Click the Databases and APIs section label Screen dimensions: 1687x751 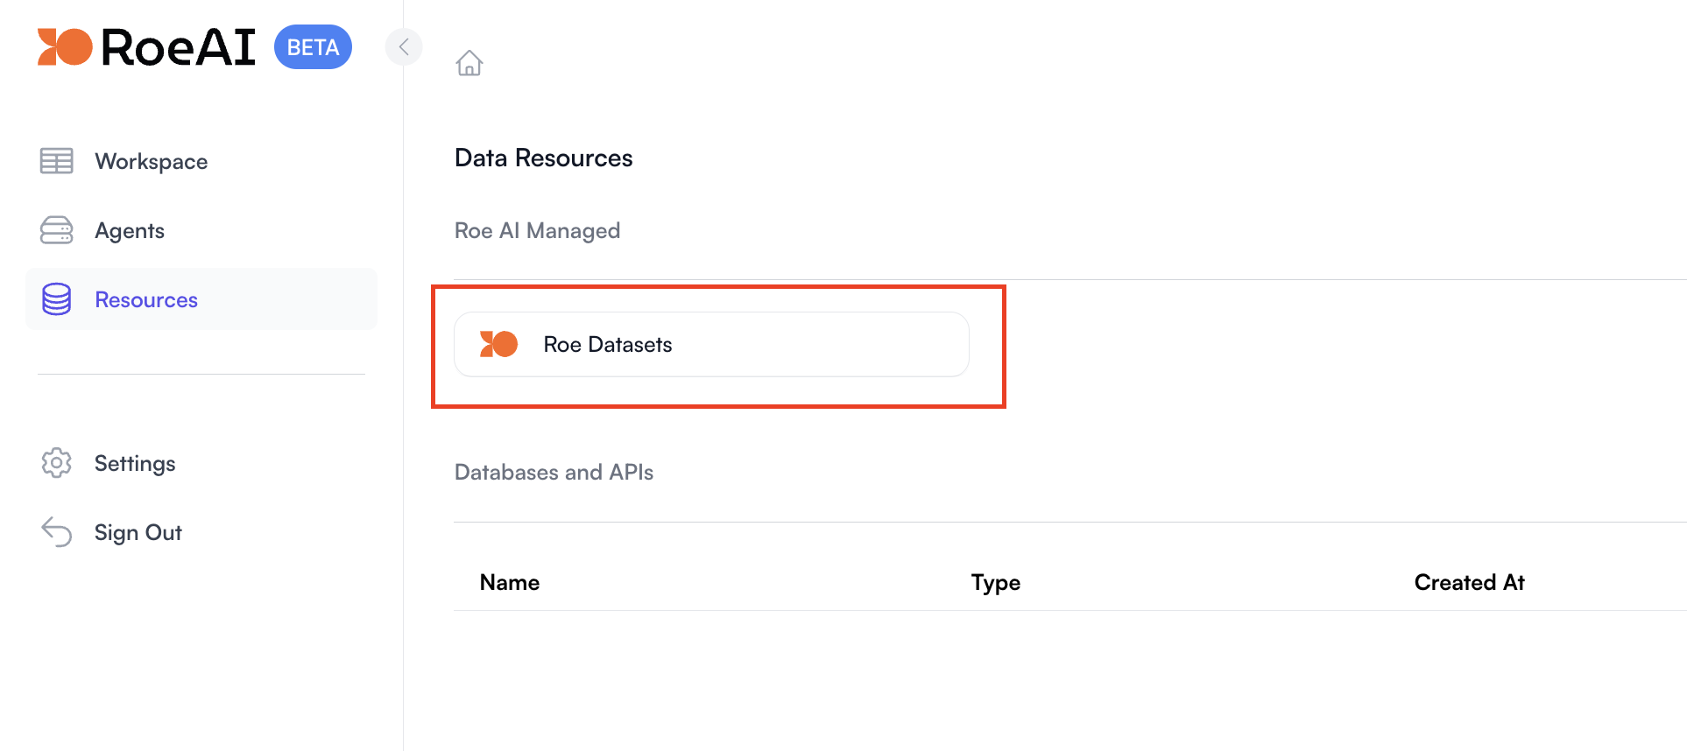pos(554,472)
